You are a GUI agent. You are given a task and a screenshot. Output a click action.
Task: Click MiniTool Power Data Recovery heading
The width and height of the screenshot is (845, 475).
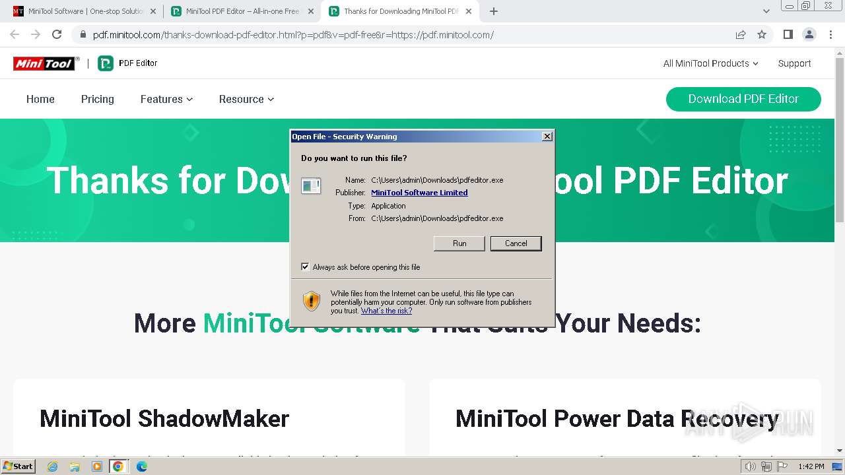click(617, 419)
